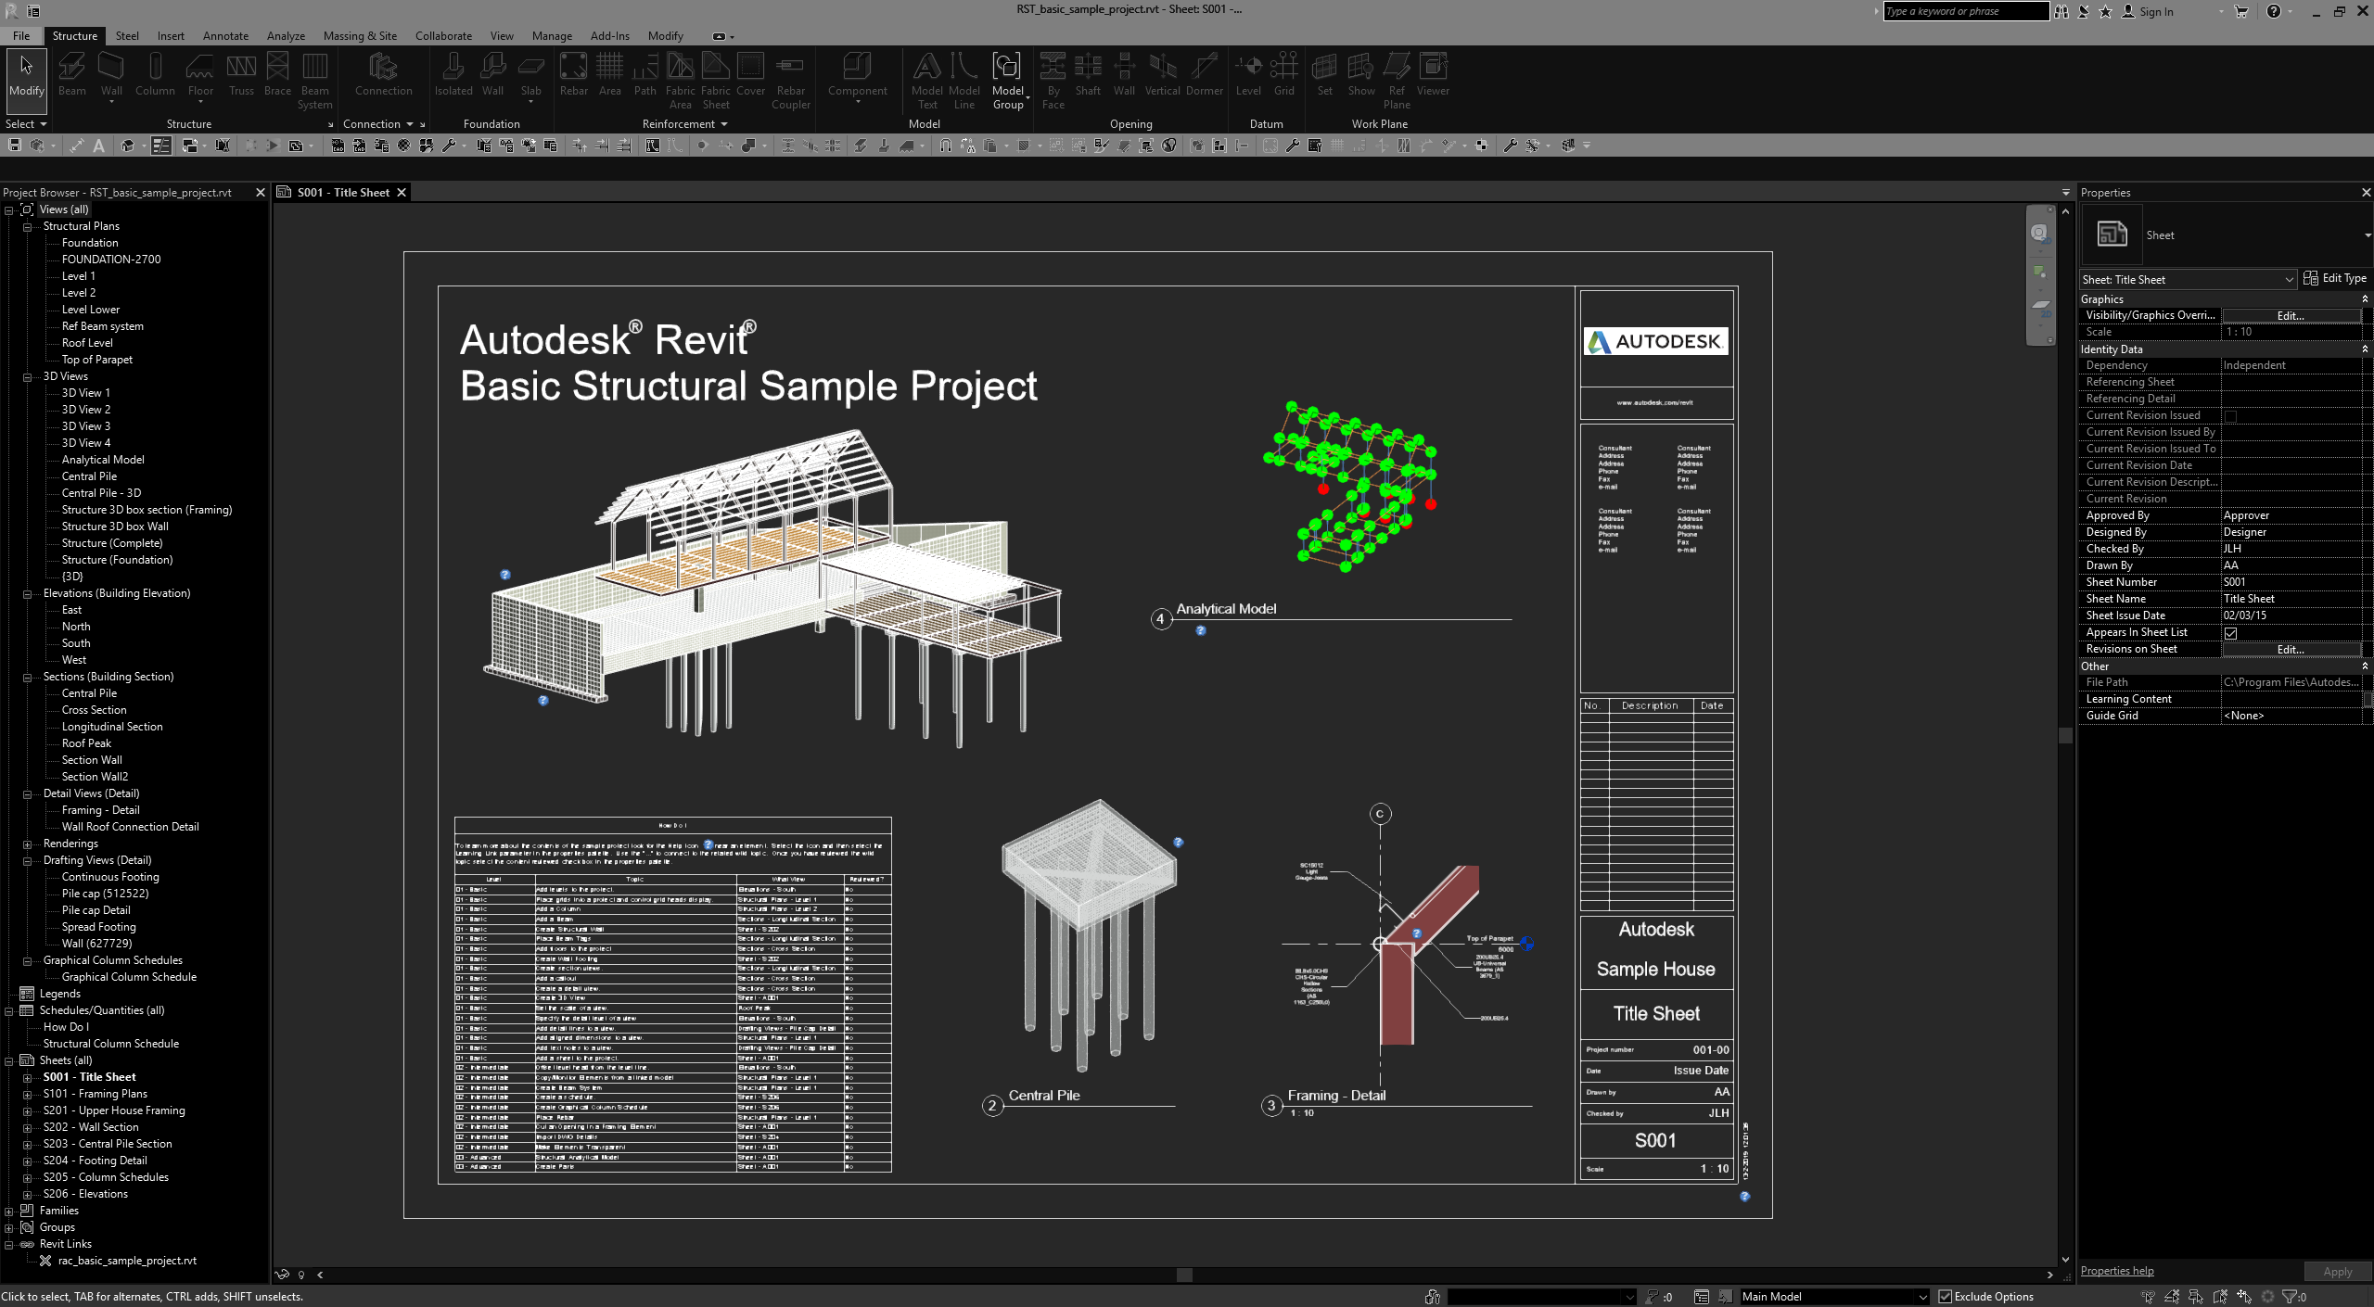
Task: Open the Shaft opening tool
Action: point(1086,74)
